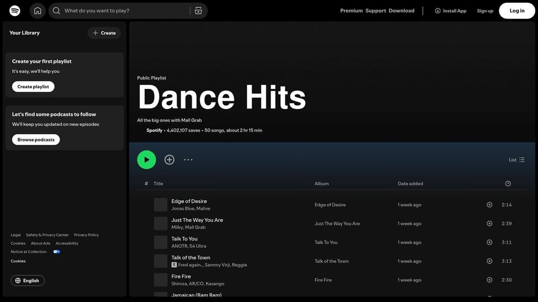Open the Fire Fire song title
The image size is (538, 302).
[x=181, y=277]
